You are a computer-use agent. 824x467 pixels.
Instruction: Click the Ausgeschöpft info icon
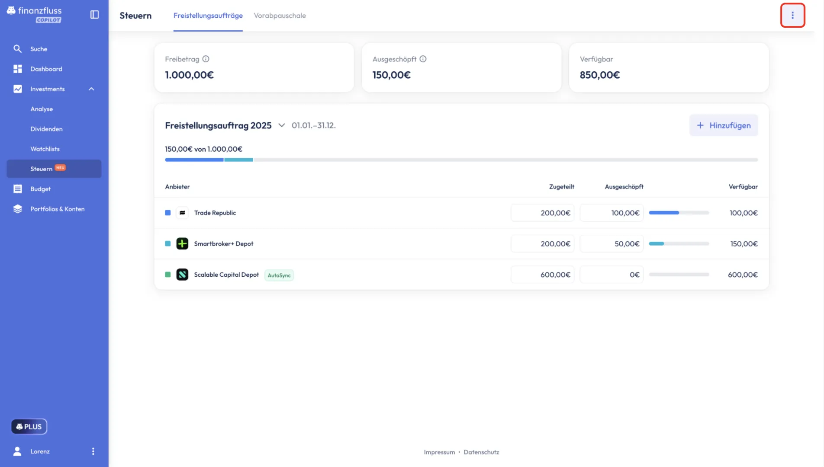(x=423, y=59)
